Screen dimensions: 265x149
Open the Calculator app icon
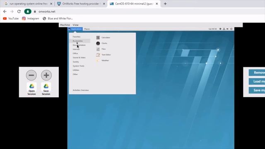click(98, 38)
